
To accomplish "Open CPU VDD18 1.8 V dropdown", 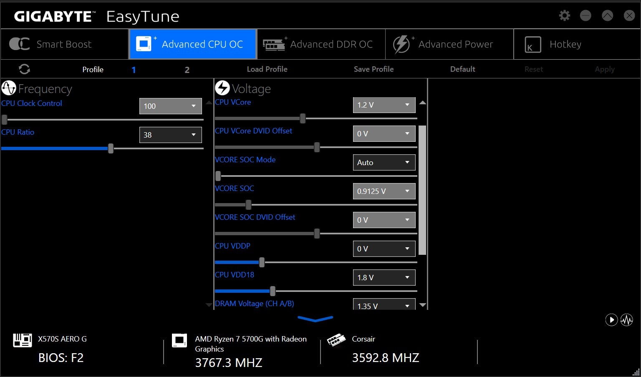I will tap(384, 277).
